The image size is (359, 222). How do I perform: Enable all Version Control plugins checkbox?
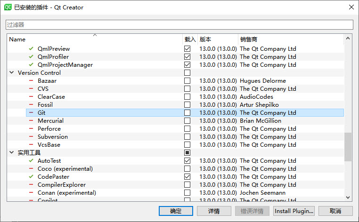coord(188,73)
